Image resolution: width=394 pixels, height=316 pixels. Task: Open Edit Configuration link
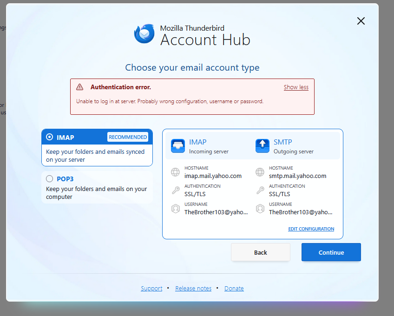pyautogui.click(x=311, y=229)
